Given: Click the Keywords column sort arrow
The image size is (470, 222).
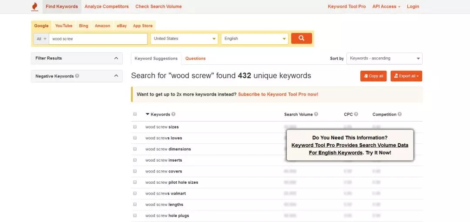Looking at the screenshot, I should (148, 114).
